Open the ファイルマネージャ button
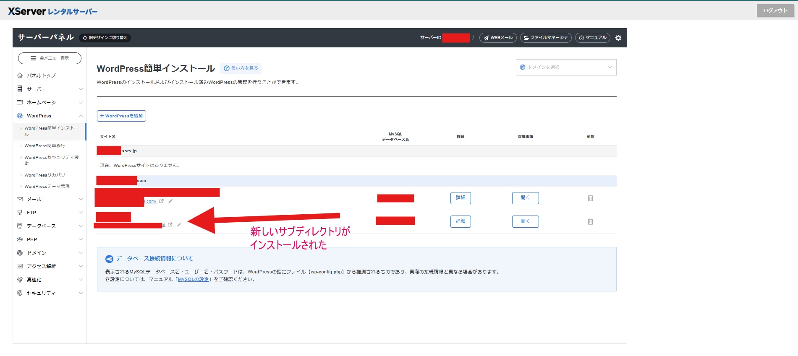The image size is (798, 356). pos(546,38)
